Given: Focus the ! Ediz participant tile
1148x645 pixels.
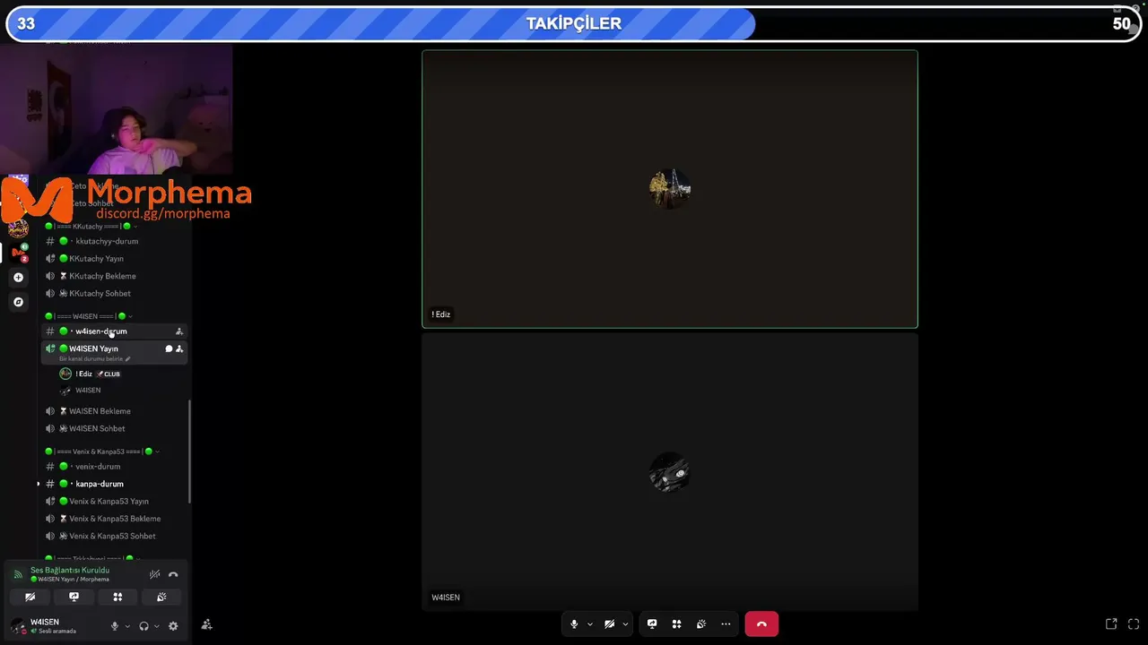Looking at the screenshot, I should point(670,189).
